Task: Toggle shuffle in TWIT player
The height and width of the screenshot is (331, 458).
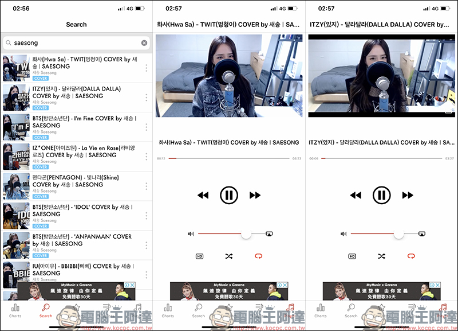Action: [x=229, y=256]
